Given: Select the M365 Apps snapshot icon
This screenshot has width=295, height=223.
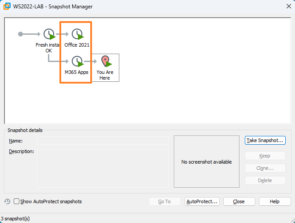Looking at the screenshot, I should pyautogui.click(x=77, y=62).
